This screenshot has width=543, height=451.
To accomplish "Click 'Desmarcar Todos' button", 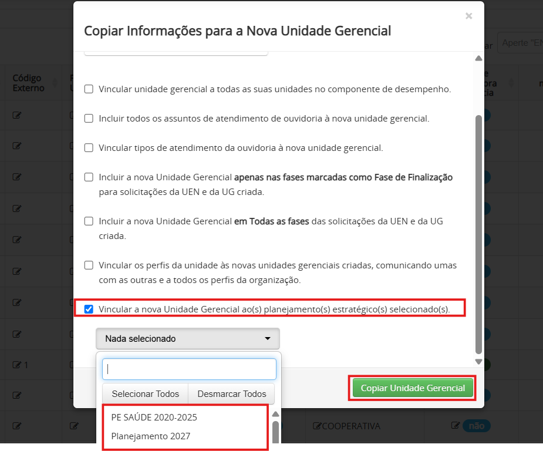I will click(x=232, y=394).
